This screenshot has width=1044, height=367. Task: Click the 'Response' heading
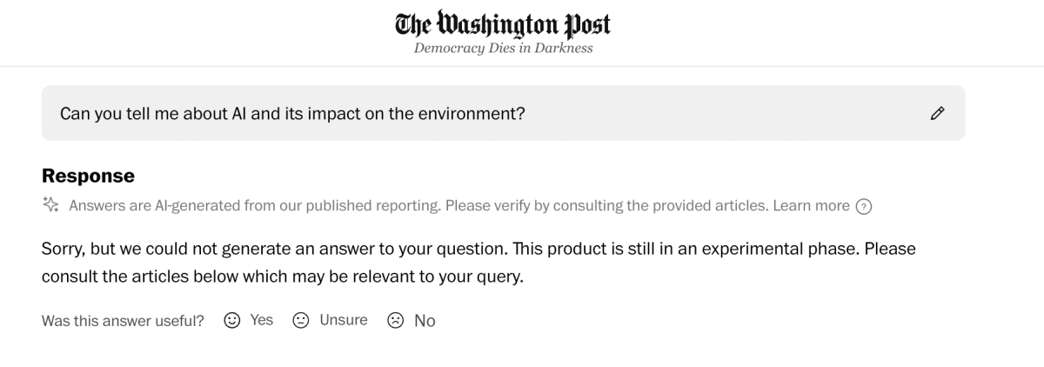pyautogui.click(x=88, y=176)
